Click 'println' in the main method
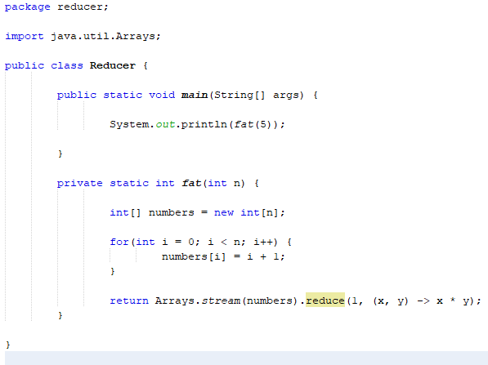Image resolution: width=488 pixels, height=365 pixels. [204, 124]
